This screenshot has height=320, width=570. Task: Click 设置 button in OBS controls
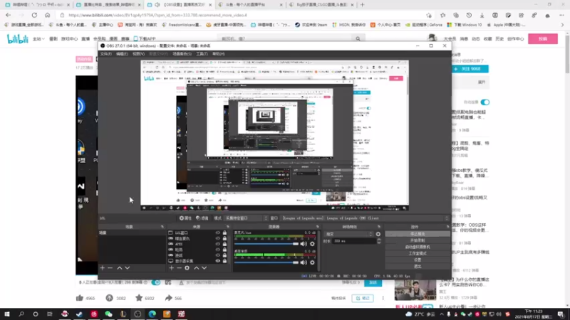[x=418, y=260]
